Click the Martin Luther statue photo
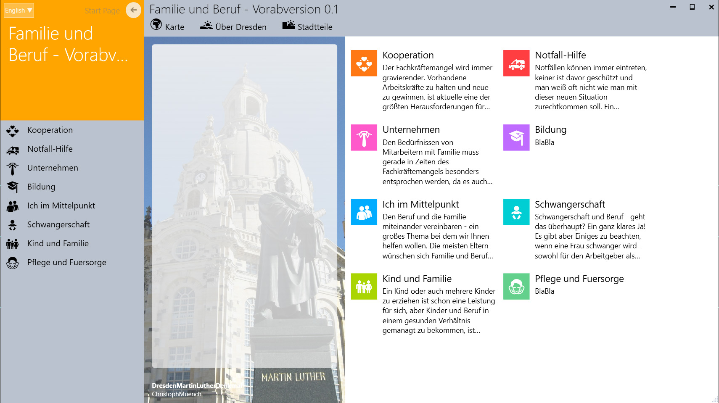Image resolution: width=719 pixels, height=403 pixels. pyautogui.click(x=244, y=219)
